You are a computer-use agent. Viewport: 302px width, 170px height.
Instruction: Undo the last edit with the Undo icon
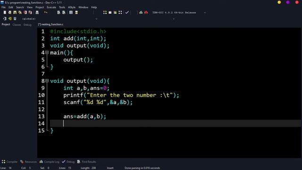pos(46,13)
